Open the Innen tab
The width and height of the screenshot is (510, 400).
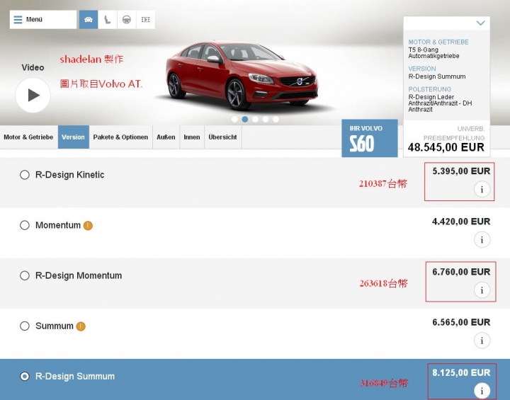pos(192,137)
